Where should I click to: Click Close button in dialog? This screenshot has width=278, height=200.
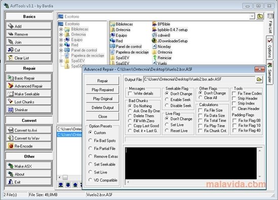[x=102, y=116]
